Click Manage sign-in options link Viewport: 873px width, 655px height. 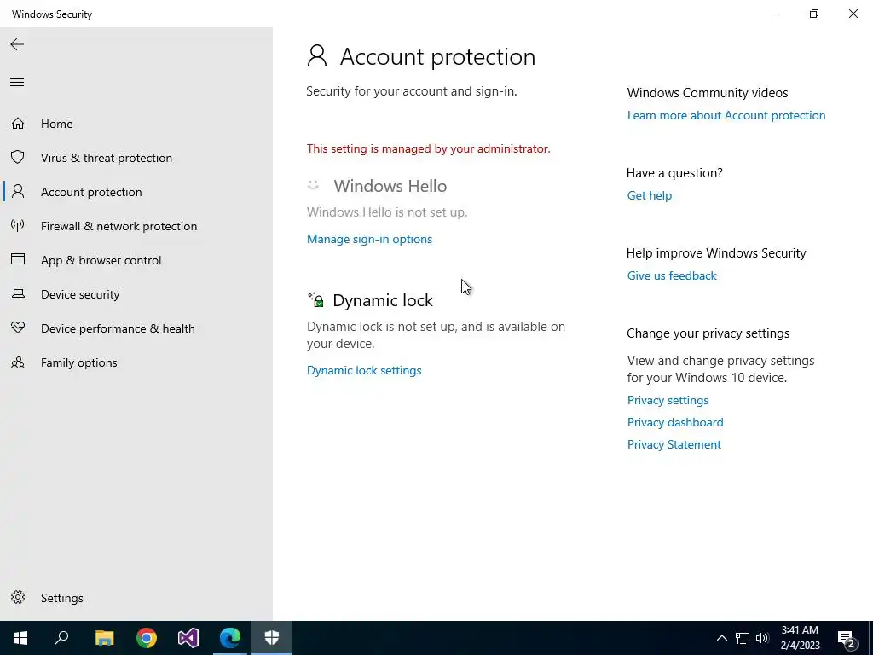(x=370, y=239)
